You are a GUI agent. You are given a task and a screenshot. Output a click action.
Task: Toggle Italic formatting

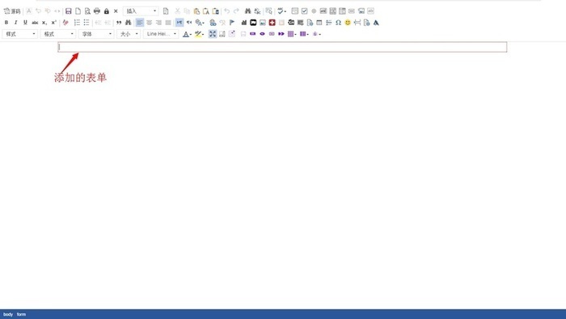coord(15,23)
